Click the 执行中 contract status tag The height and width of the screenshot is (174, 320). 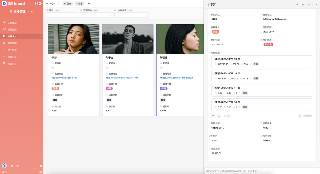[268, 44]
